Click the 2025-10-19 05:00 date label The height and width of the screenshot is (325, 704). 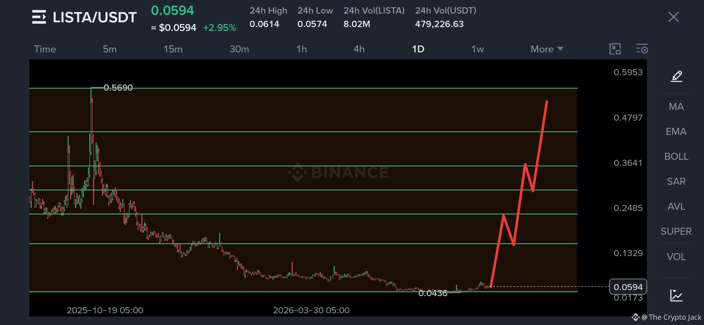[105, 310]
